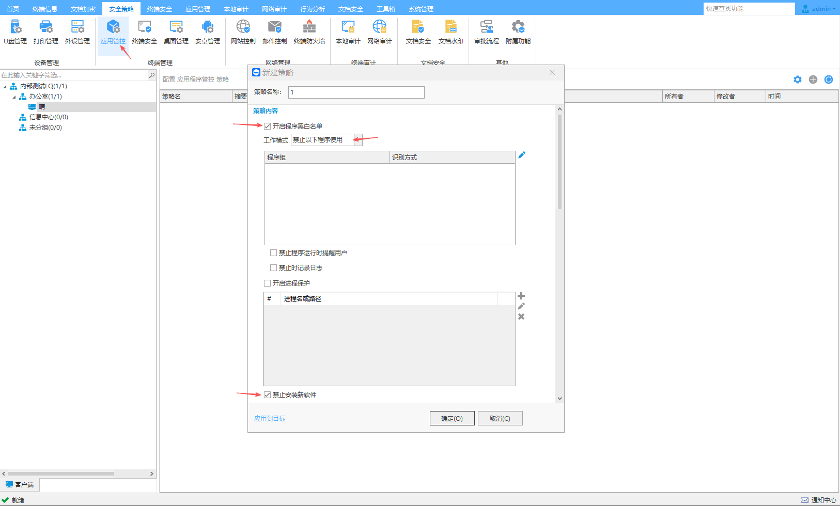Viewport: 840px width, 506px height.
Task: Open the admin user dropdown
Action: (x=820, y=9)
